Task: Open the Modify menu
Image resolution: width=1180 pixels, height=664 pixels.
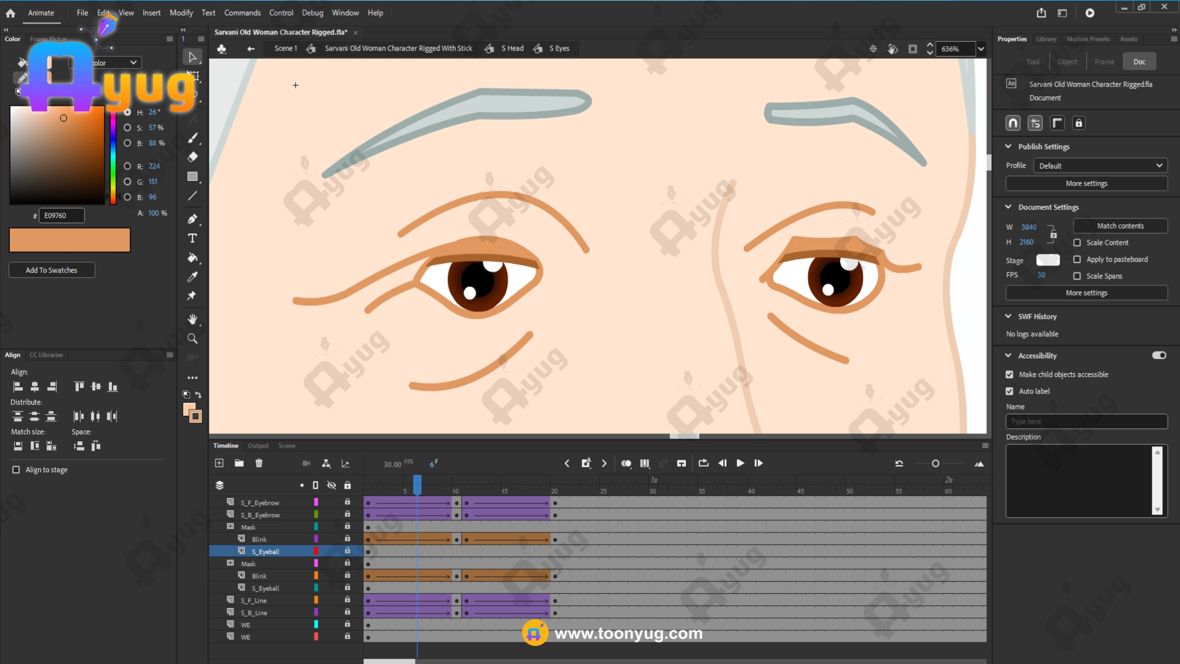Action: [x=181, y=12]
